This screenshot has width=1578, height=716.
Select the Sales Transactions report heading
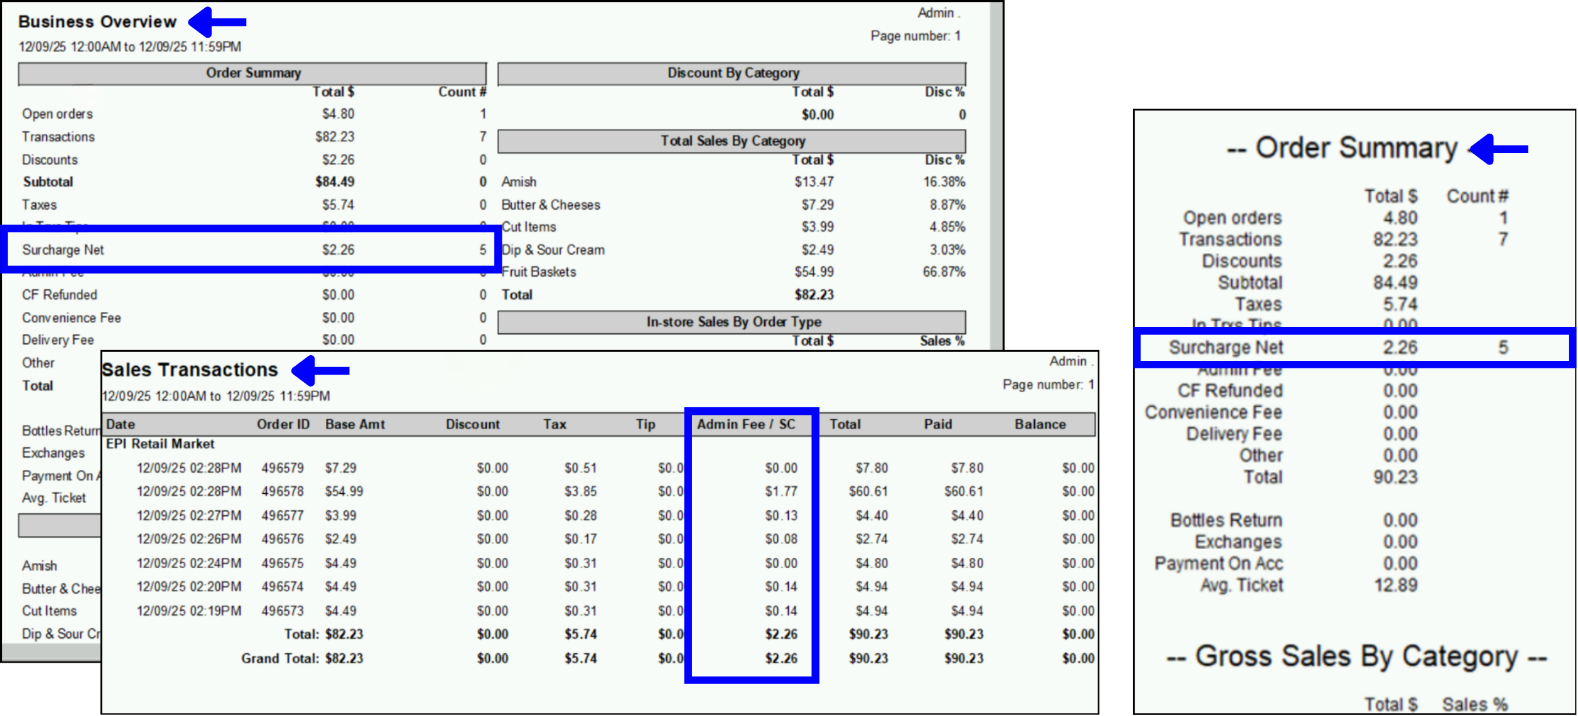(190, 370)
